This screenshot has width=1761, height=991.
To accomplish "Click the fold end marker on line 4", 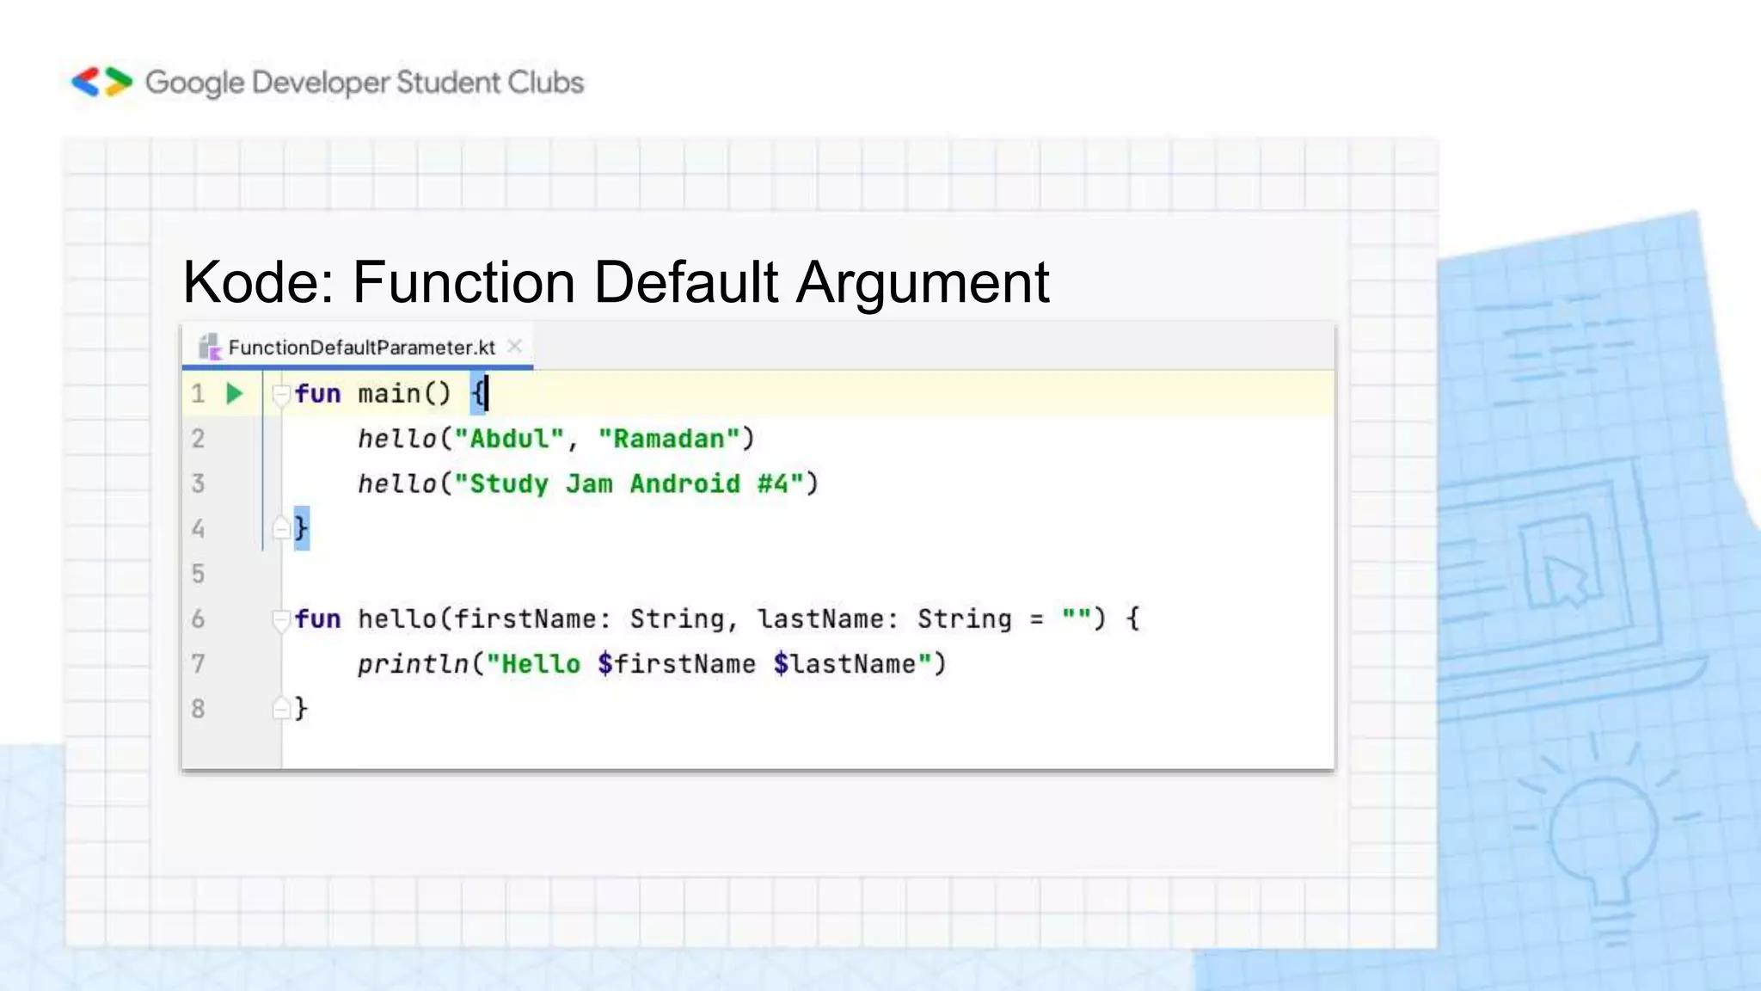I will [280, 528].
